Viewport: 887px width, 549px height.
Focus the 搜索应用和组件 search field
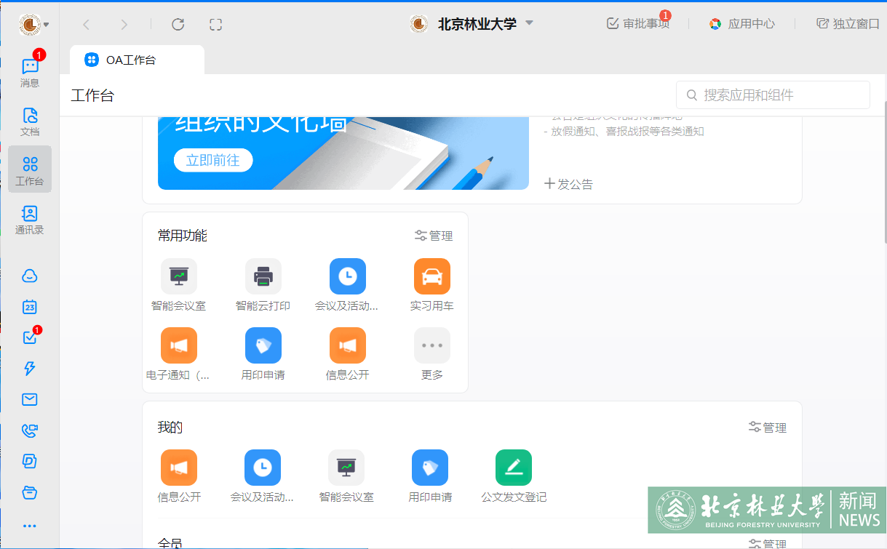point(773,95)
